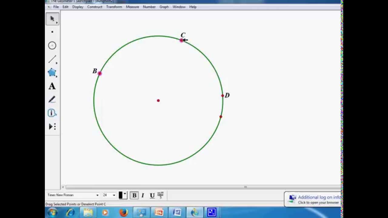
Task: Open Windows Media Player from taskbar
Action: pyautogui.click(x=105, y=212)
